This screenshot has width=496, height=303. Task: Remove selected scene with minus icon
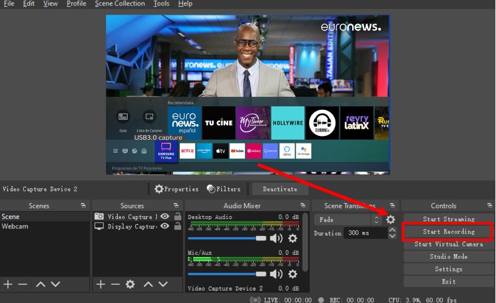23,284
